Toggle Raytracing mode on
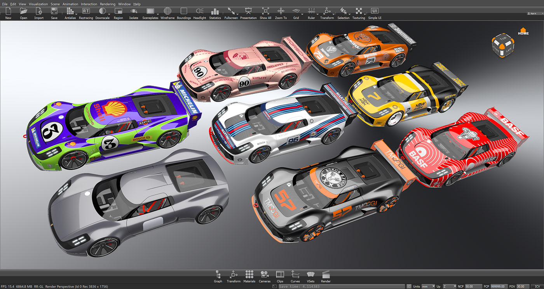This screenshot has height=289, width=544. [x=86, y=12]
